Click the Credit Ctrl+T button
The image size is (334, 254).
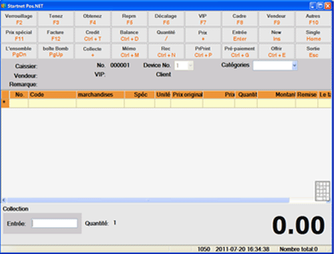pyautogui.click(x=92, y=35)
